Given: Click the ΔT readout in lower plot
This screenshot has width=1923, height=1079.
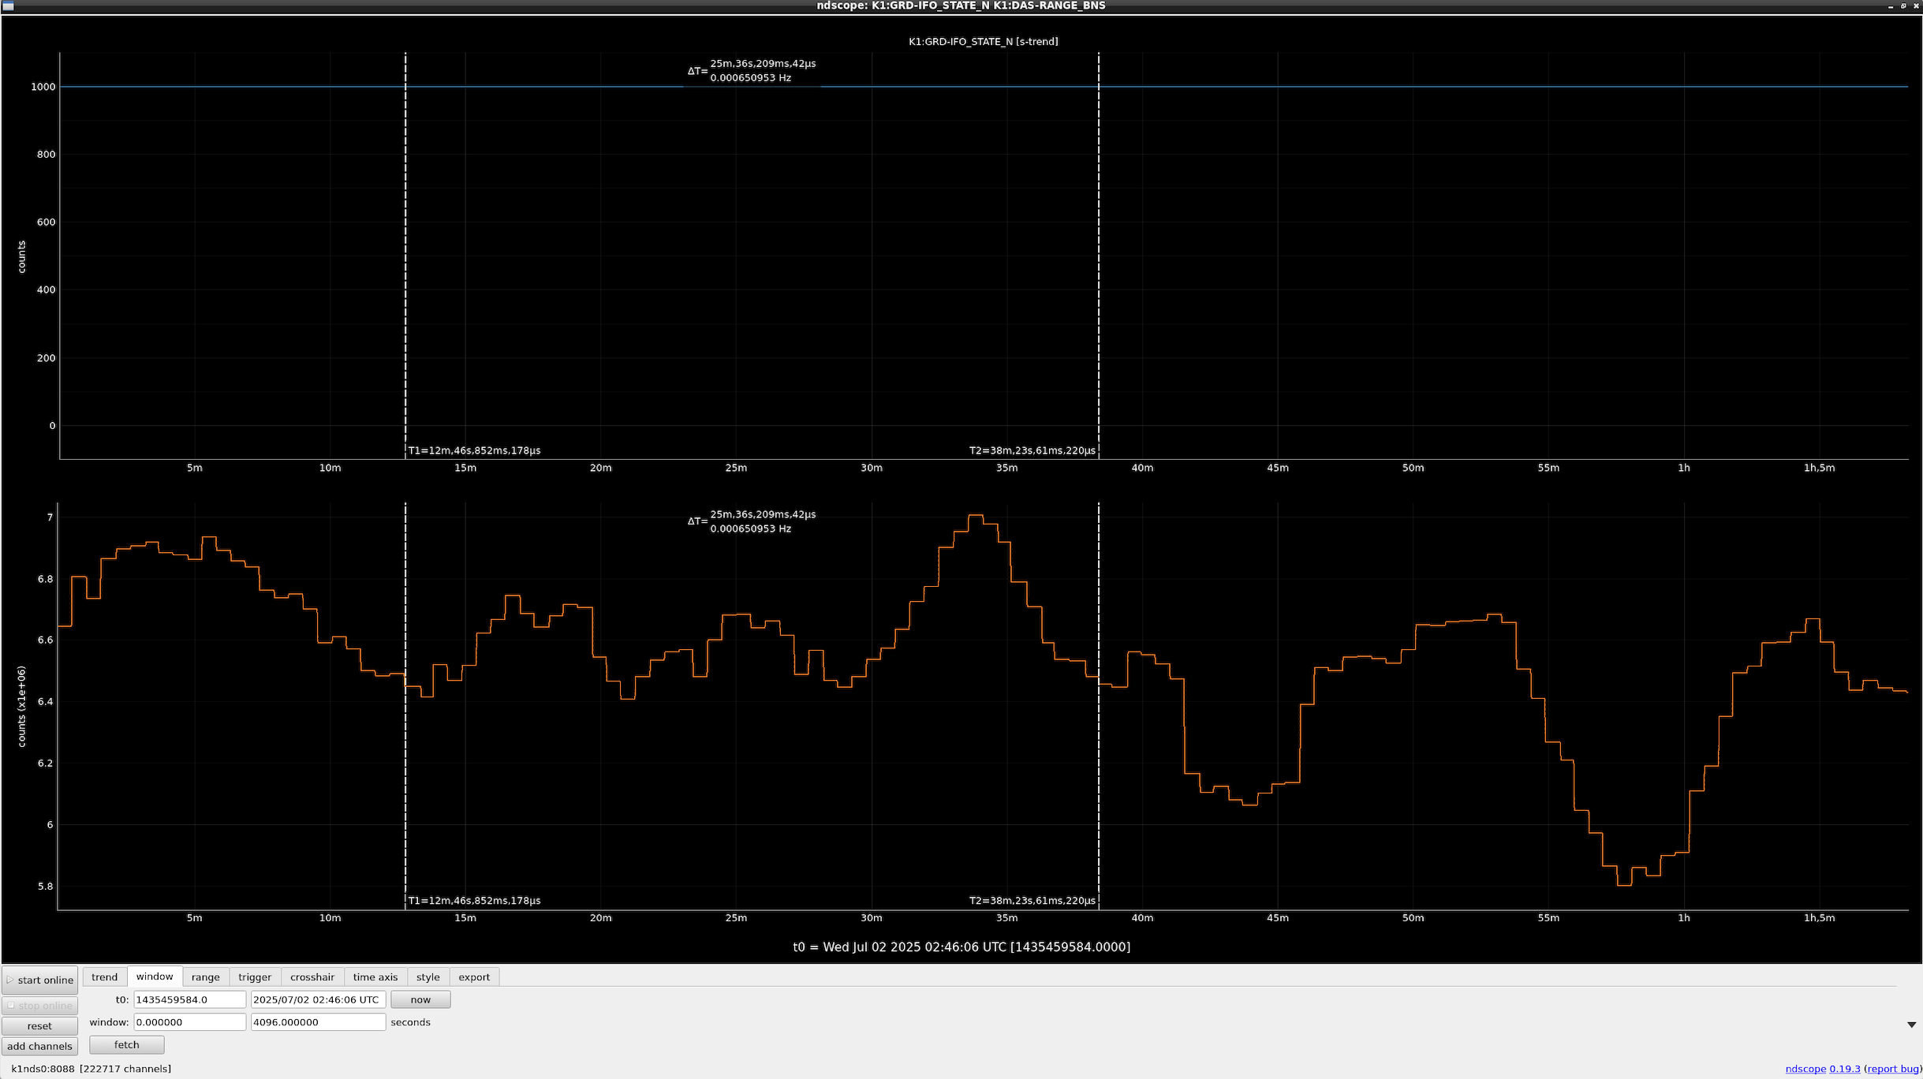Looking at the screenshot, I should [752, 521].
